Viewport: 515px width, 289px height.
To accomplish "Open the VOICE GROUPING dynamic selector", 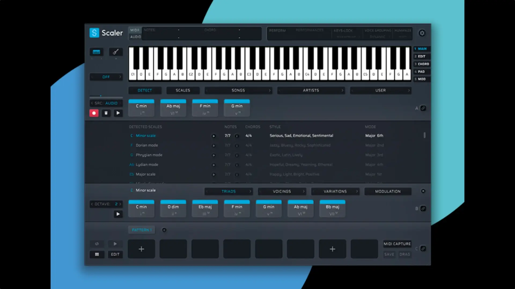I will click(x=378, y=37).
